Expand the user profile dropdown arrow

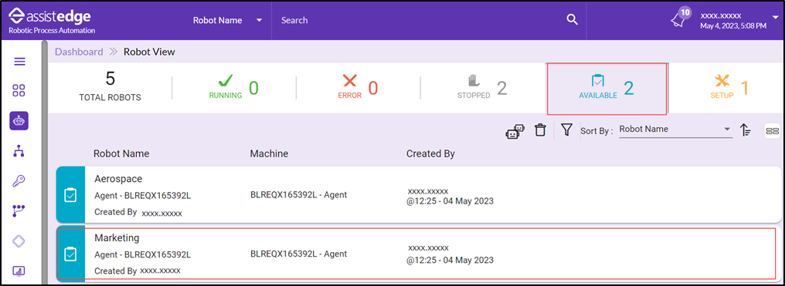coord(776,17)
